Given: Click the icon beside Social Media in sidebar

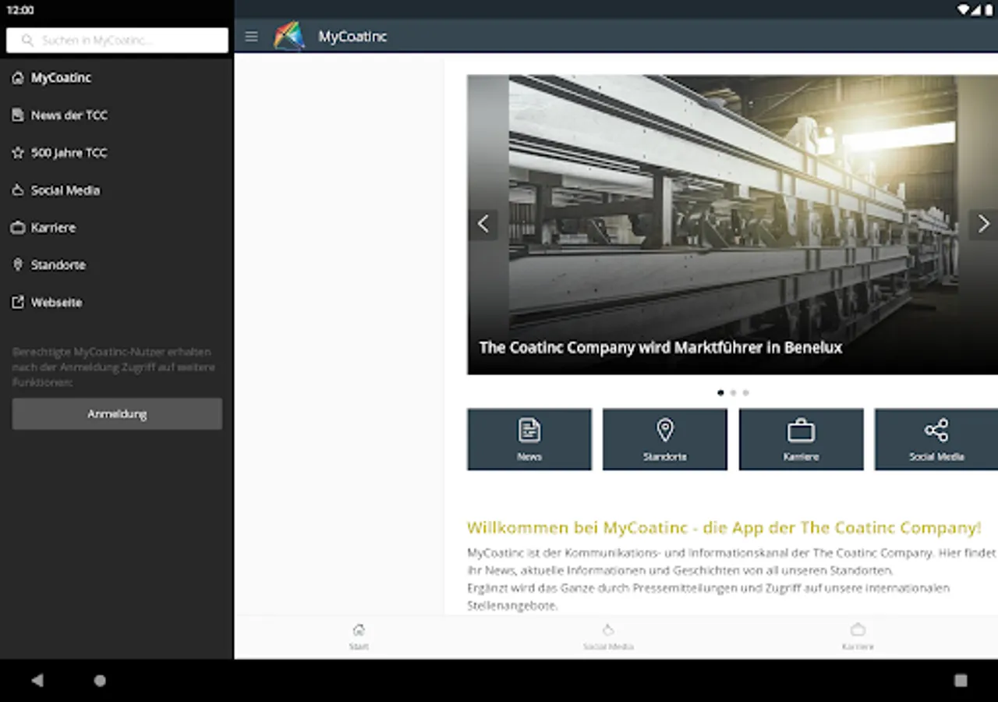Looking at the screenshot, I should point(18,190).
